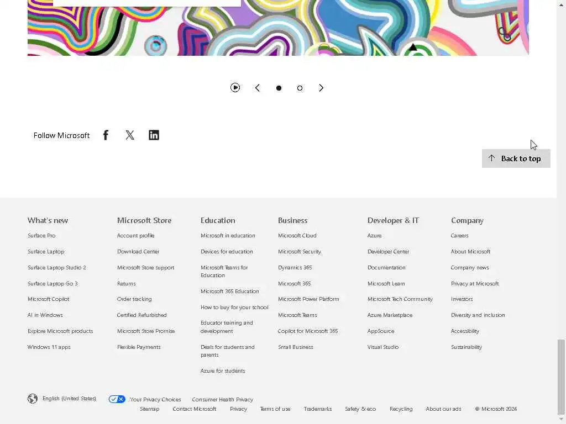Open Microsoft Learn link
The height and width of the screenshot is (424, 566).
pyautogui.click(x=386, y=283)
